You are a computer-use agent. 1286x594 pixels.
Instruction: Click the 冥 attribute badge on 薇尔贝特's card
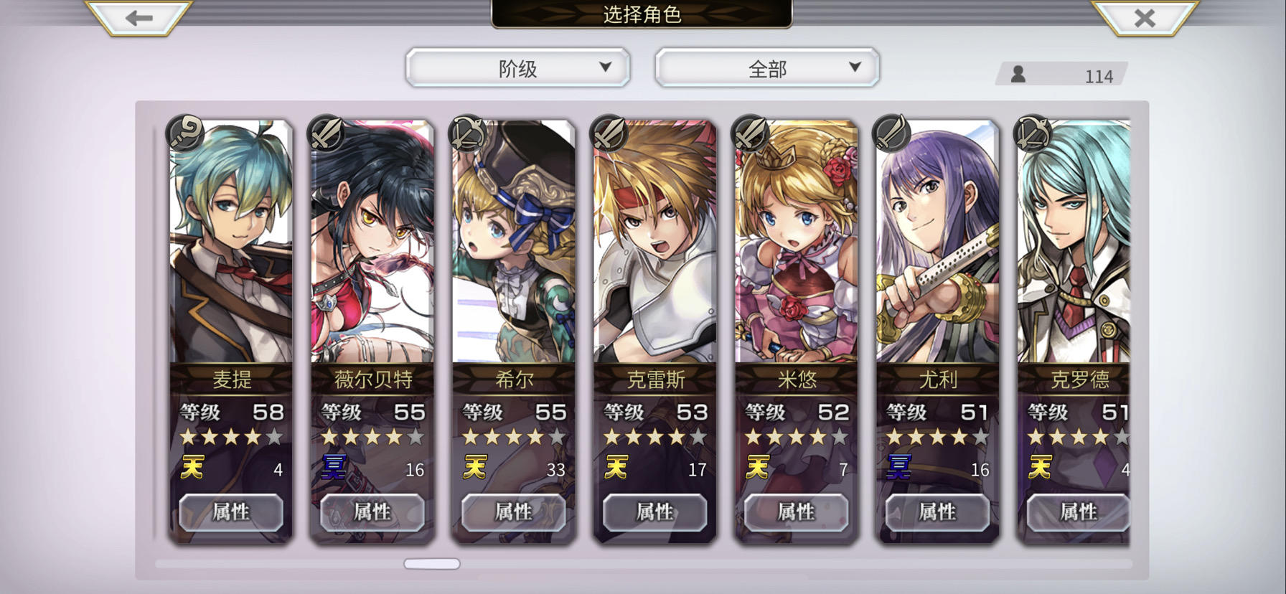[x=334, y=468]
